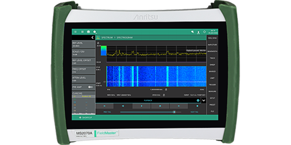
Task: Click the RBW value readout
Action: [111, 95]
